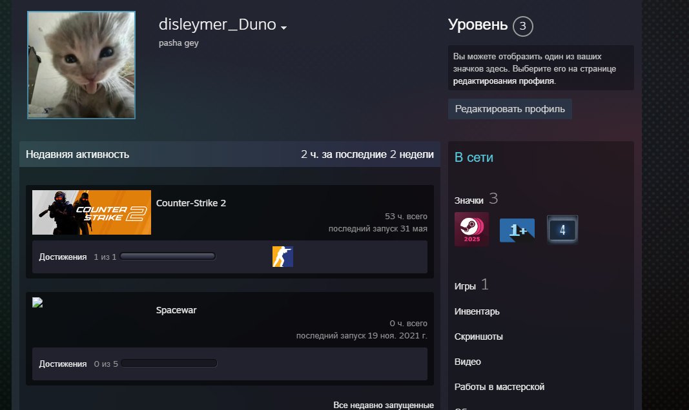Screen dimensions: 689x410
Task: Open the blue 1+ badge
Action: pyautogui.click(x=517, y=230)
